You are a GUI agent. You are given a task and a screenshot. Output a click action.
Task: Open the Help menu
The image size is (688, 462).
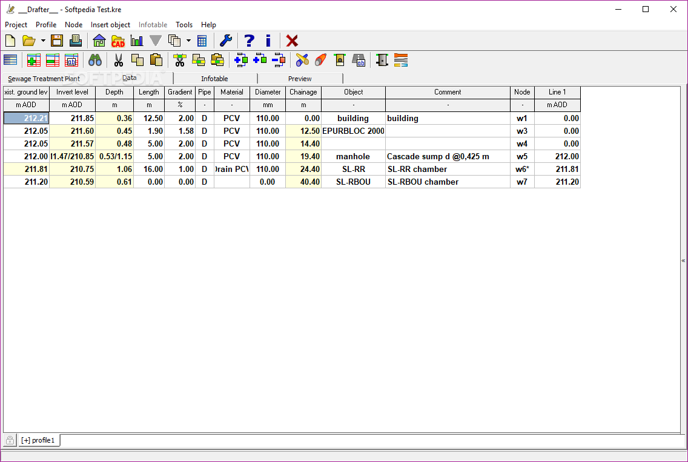(x=208, y=25)
